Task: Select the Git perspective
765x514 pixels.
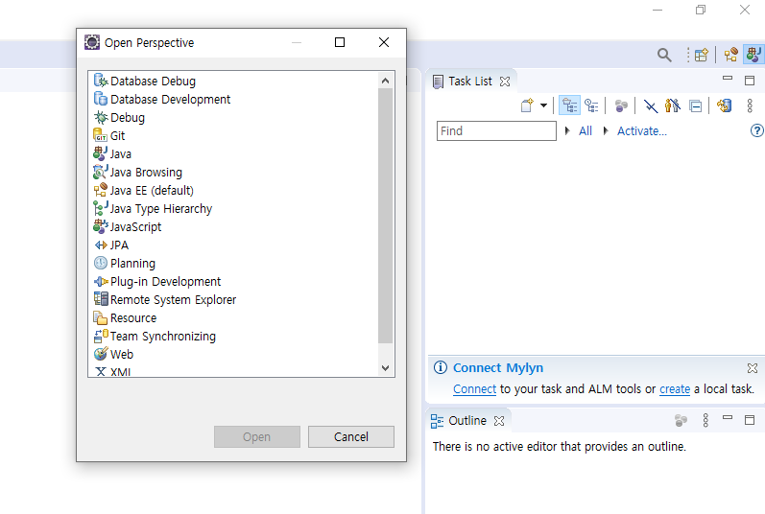Action: [109, 135]
